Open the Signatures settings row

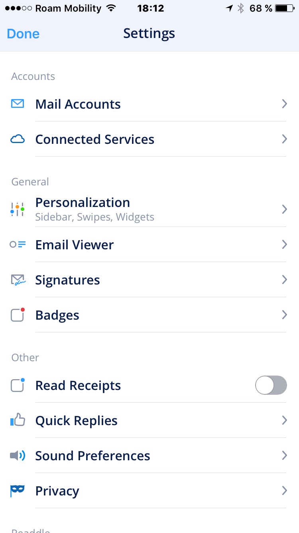tap(68, 280)
